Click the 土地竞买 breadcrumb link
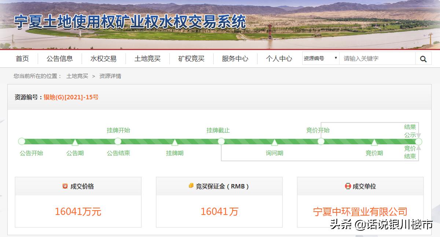 [77, 76]
